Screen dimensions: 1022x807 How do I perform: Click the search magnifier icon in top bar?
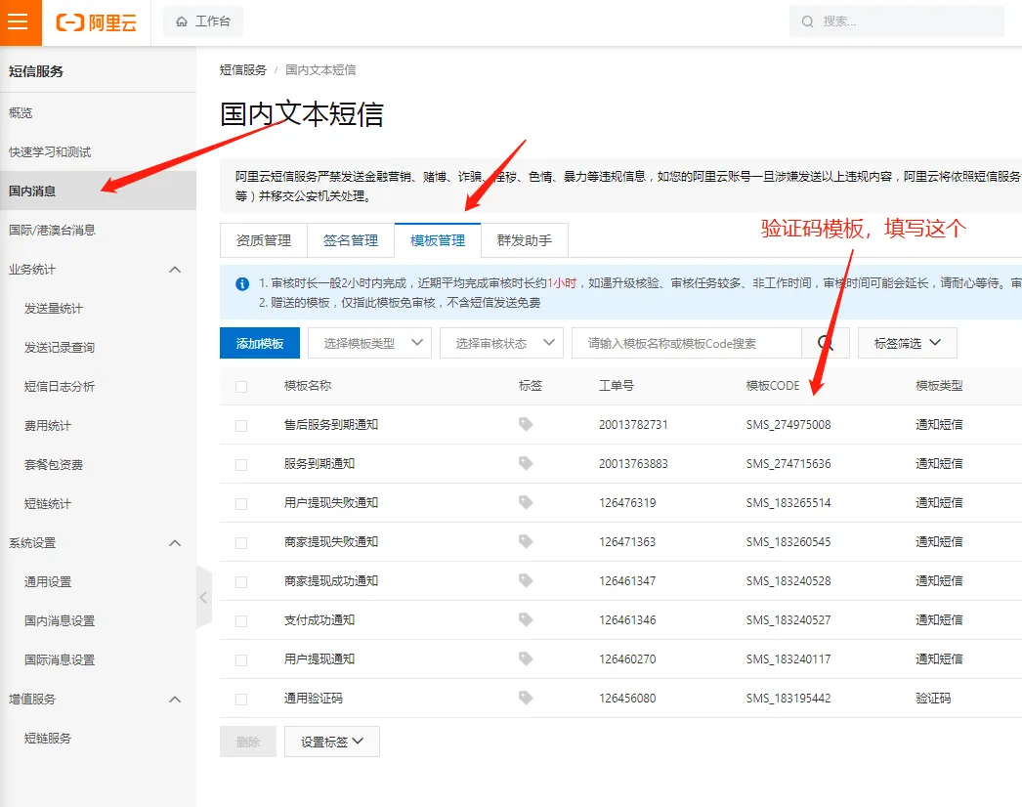coord(807,21)
